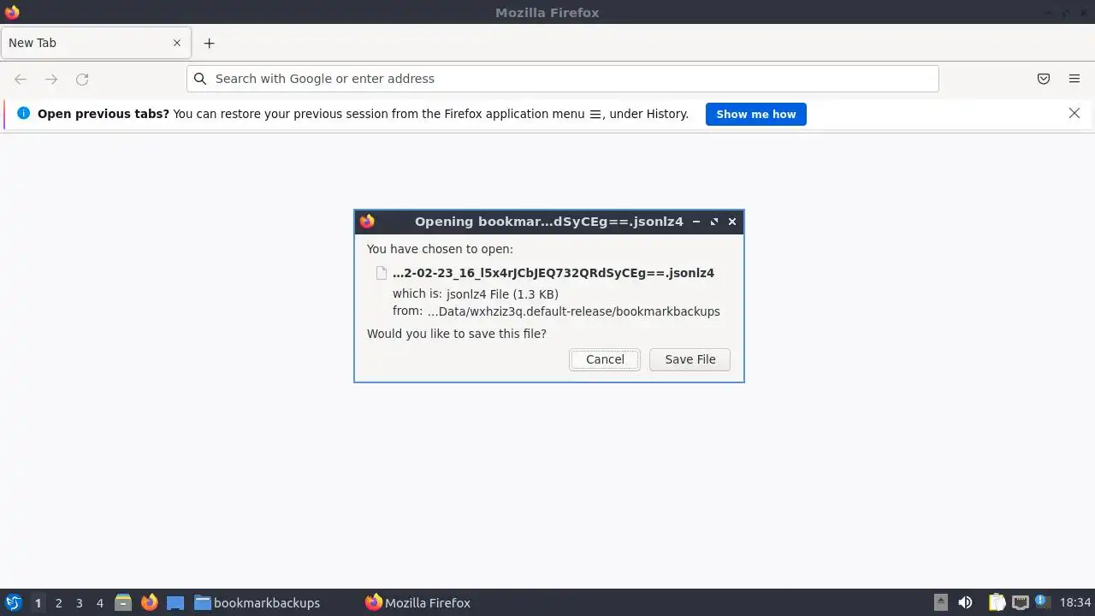Screen dimensions: 1095x616
Task: Click Show me how button
Action: [755, 114]
